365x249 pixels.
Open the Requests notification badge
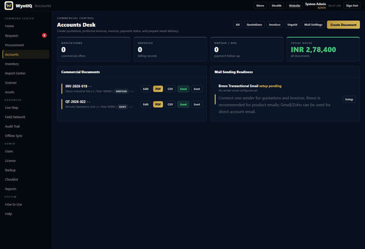pyautogui.click(x=44, y=35)
